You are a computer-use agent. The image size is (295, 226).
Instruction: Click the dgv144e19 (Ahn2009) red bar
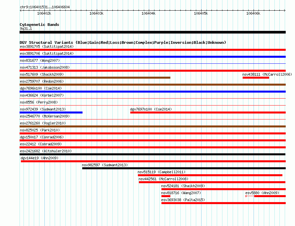point(153,161)
